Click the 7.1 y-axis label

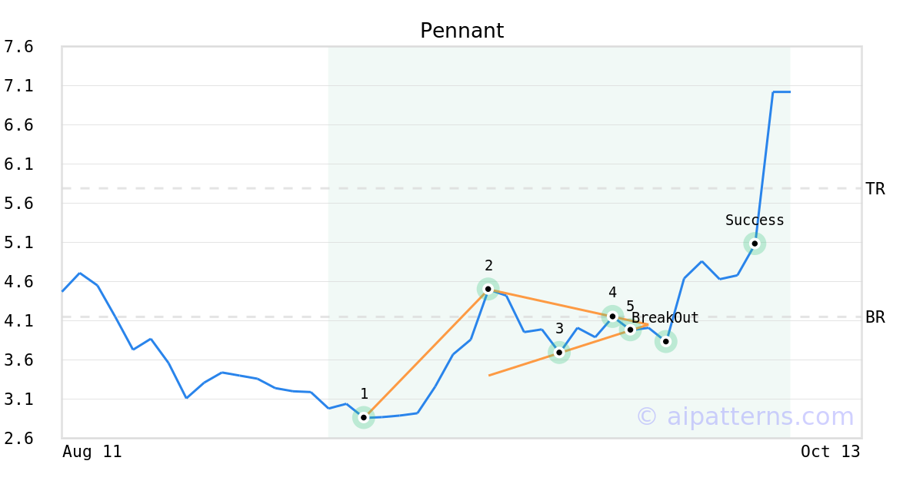click(x=18, y=86)
